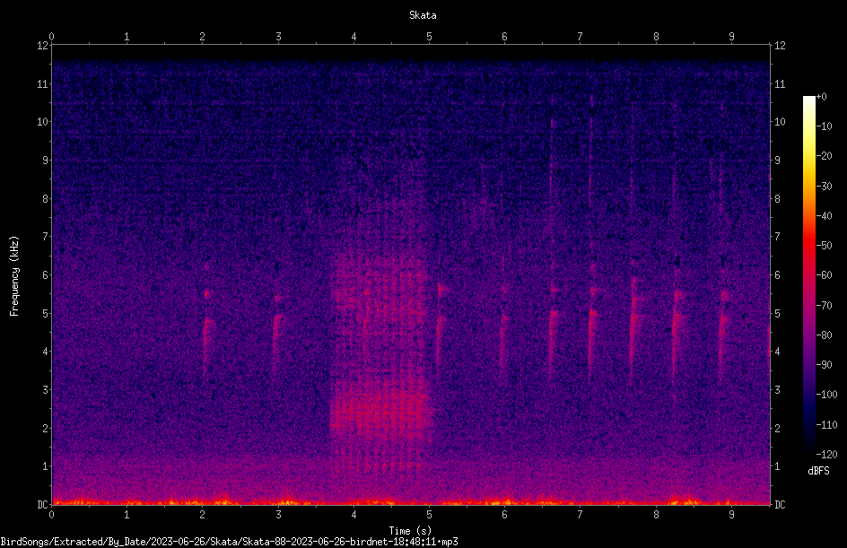Click the "-60" value on the color scale
The image size is (847, 548).
[x=824, y=275]
